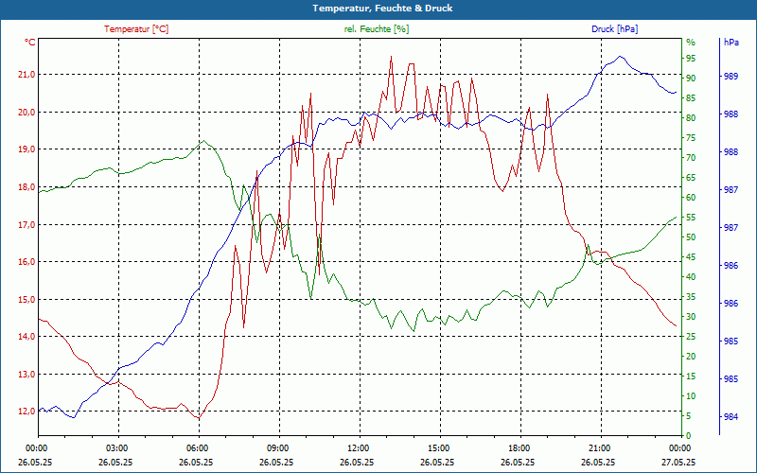Click the '60' humidity tick label
The height and width of the screenshot is (473, 757).
691,198
